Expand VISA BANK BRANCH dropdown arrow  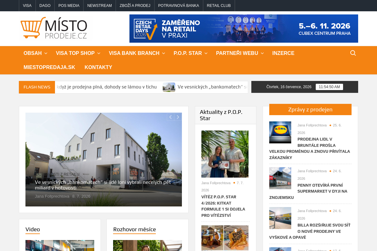tap(163, 53)
